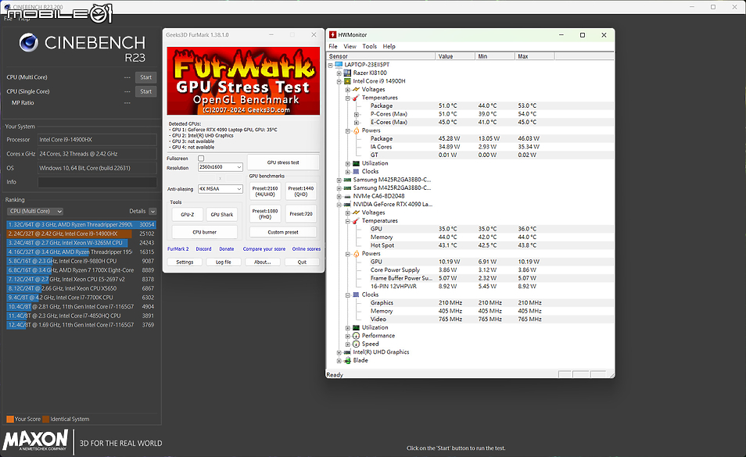Screen dimensions: 746x457
Task: Click the Info text field in Cinebench
Action: 97,182
